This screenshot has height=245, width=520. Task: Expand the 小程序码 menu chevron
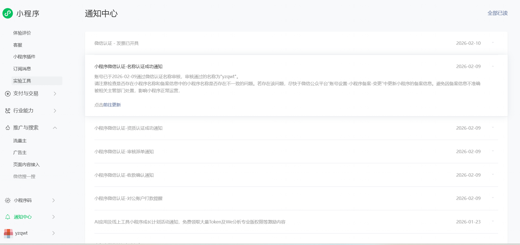pyautogui.click(x=53, y=200)
